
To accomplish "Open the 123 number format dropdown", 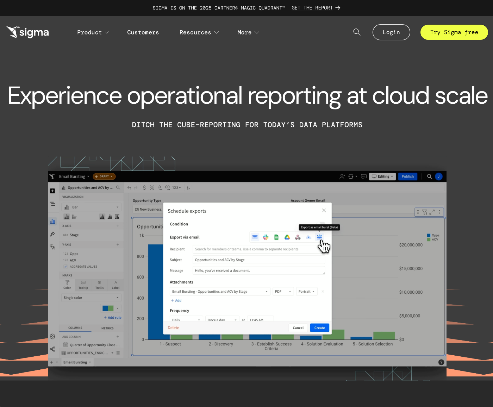I will (176, 188).
